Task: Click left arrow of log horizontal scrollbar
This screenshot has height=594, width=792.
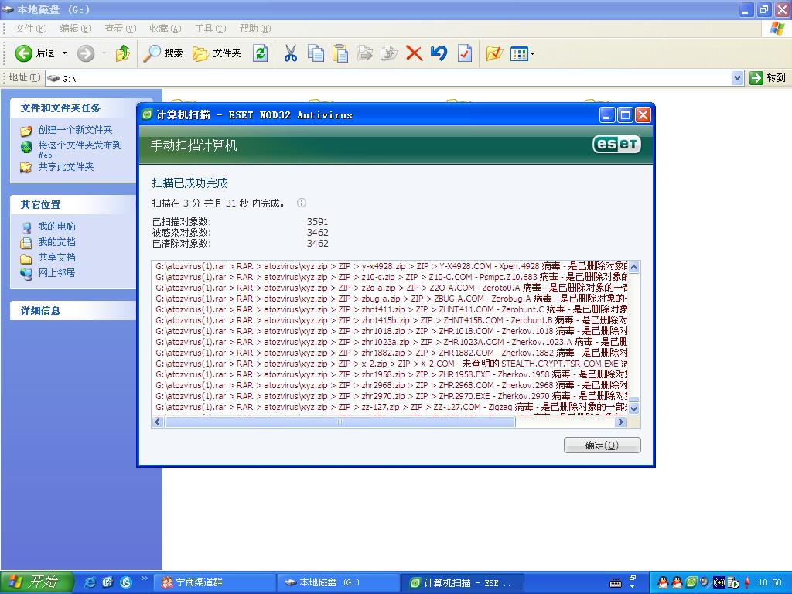Action: pyautogui.click(x=158, y=422)
